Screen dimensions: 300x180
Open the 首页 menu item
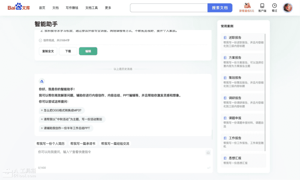(42, 8)
